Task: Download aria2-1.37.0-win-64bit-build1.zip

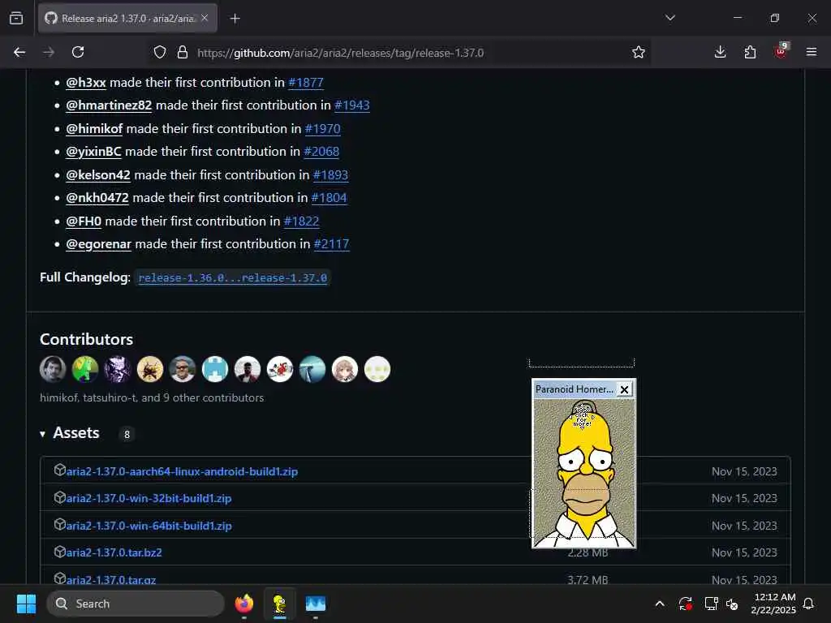Action: point(149,526)
